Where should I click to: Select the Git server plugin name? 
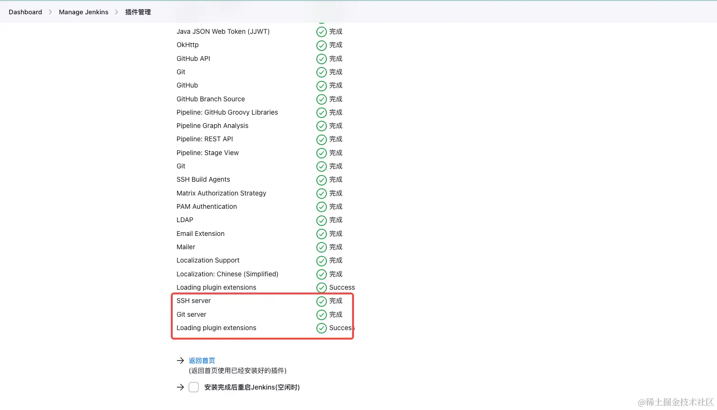[191, 314]
